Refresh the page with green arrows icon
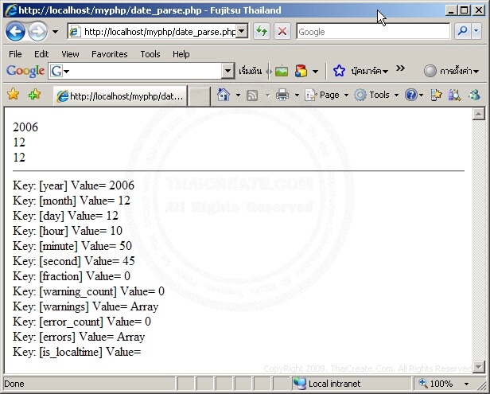 click(262, 31)
